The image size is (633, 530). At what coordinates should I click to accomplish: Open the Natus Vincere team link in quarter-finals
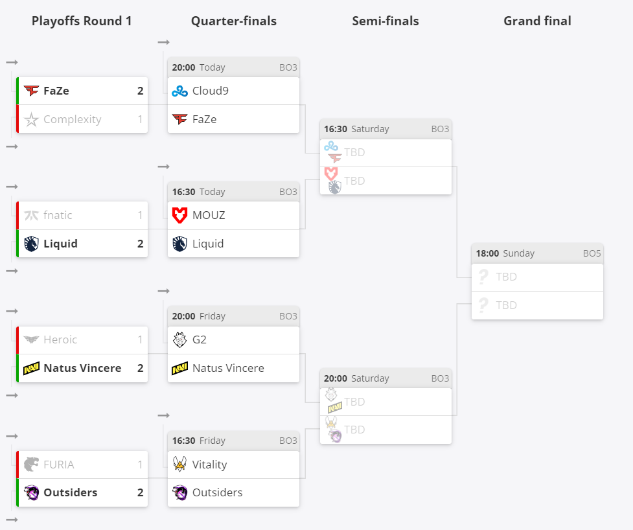pyautogui.click(x=228, y=368)
